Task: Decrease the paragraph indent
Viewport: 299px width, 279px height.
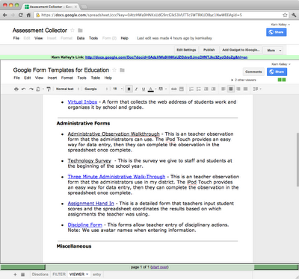Action: click(x=206, y=89)
